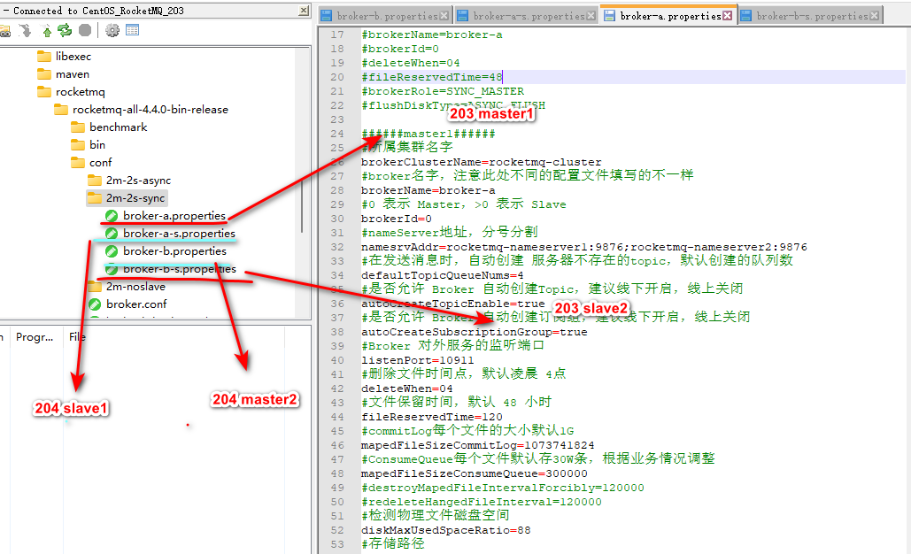Select the active broker-a.properties tab
The width and height of the screenshot is (911, 554).
point(670,16)
